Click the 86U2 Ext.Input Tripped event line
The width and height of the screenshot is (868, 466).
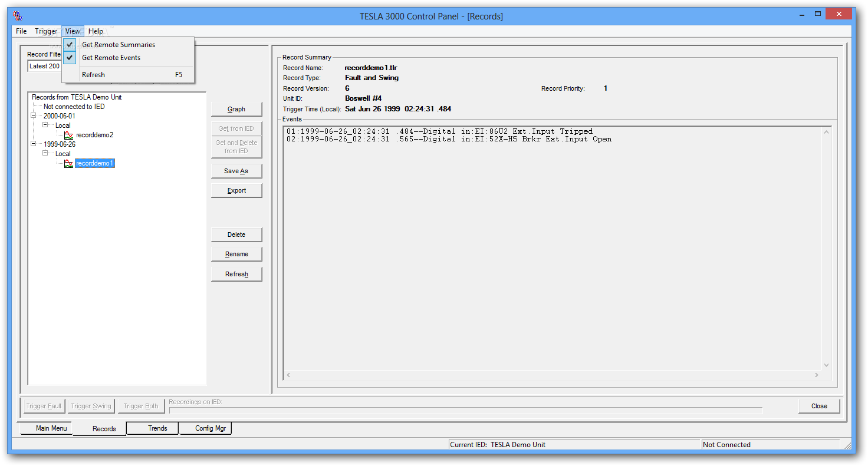[439, 131]
